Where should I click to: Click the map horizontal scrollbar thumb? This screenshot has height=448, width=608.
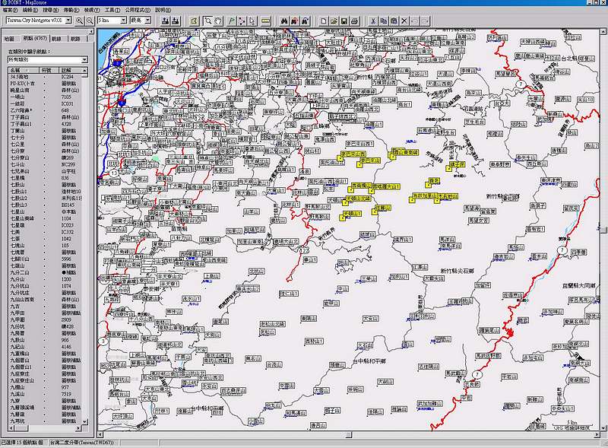pos(349,435)
